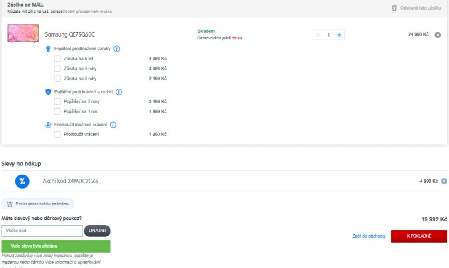
Task: Click the 2 499 Kč three-year warranty price
Action: coord(158,79)
